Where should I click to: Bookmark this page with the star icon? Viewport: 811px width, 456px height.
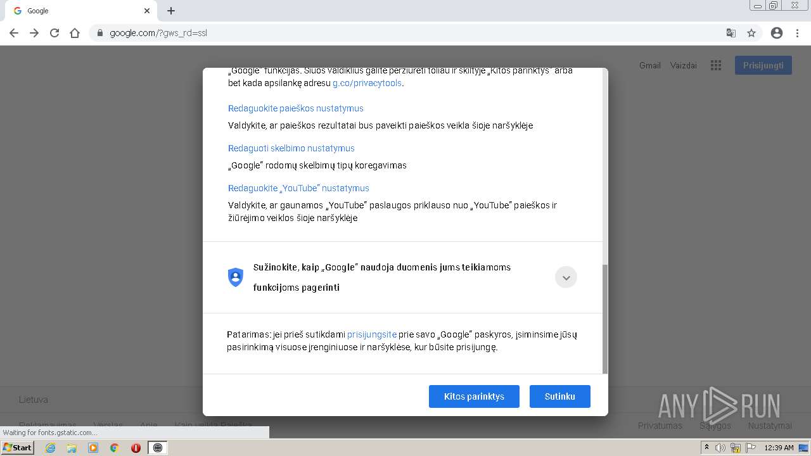pos(751,33)
